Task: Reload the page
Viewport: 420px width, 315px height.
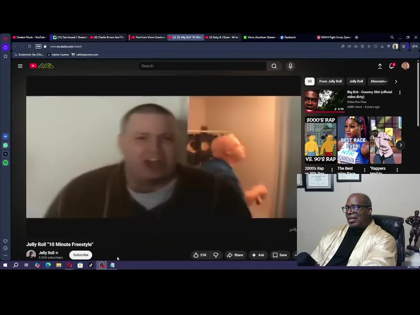Action: coord(29,46)
